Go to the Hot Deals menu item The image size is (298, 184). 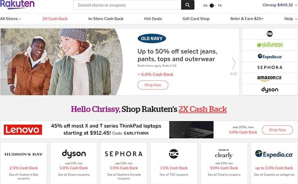click(153, 19)
